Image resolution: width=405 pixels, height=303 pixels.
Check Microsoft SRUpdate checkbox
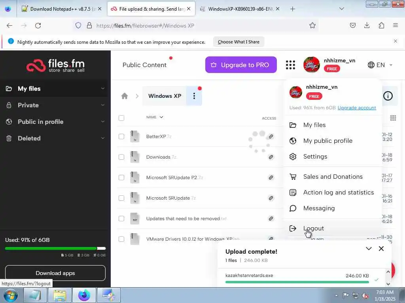(121, 198)
